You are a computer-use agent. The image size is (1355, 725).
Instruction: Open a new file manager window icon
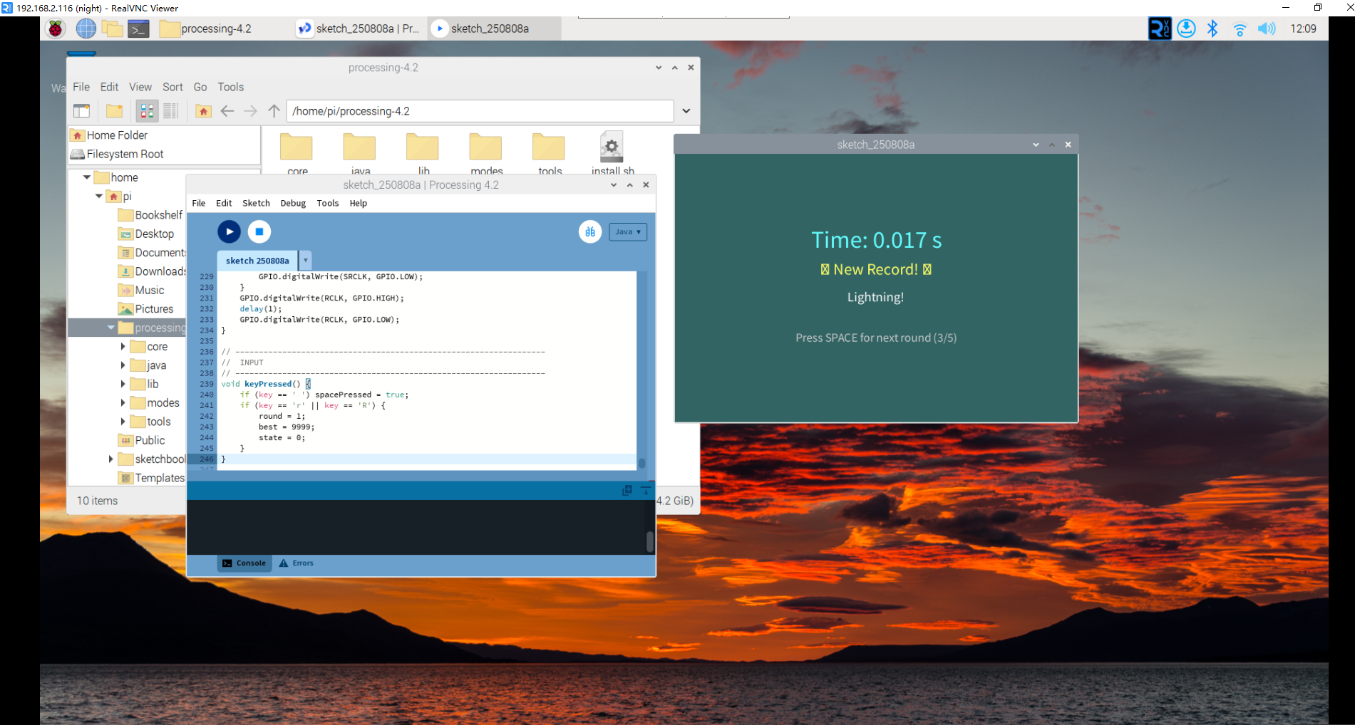point(82,110)
